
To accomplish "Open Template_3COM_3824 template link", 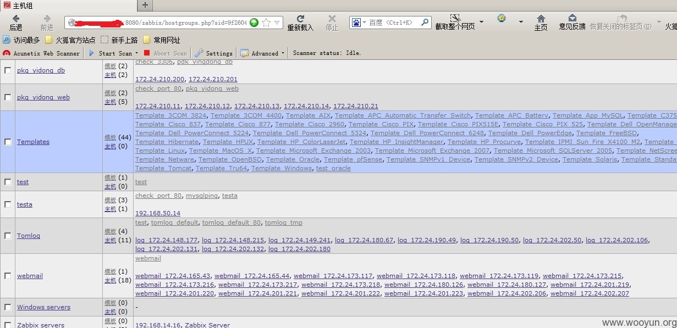I will 171,115.
